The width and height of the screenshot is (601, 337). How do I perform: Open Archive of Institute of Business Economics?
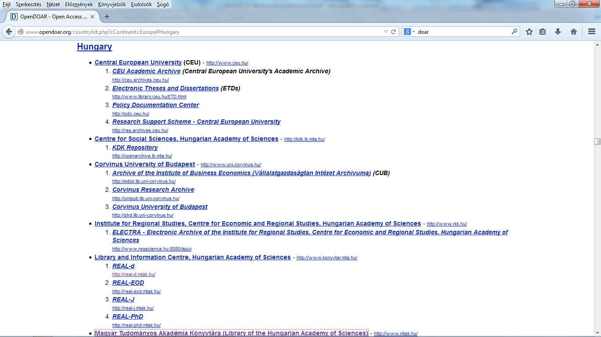pyautogui.click(x=242, y=173)
